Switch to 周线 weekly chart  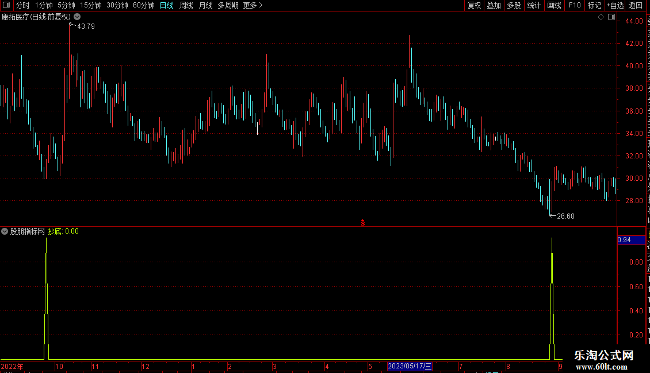click(x=186, y=5)
